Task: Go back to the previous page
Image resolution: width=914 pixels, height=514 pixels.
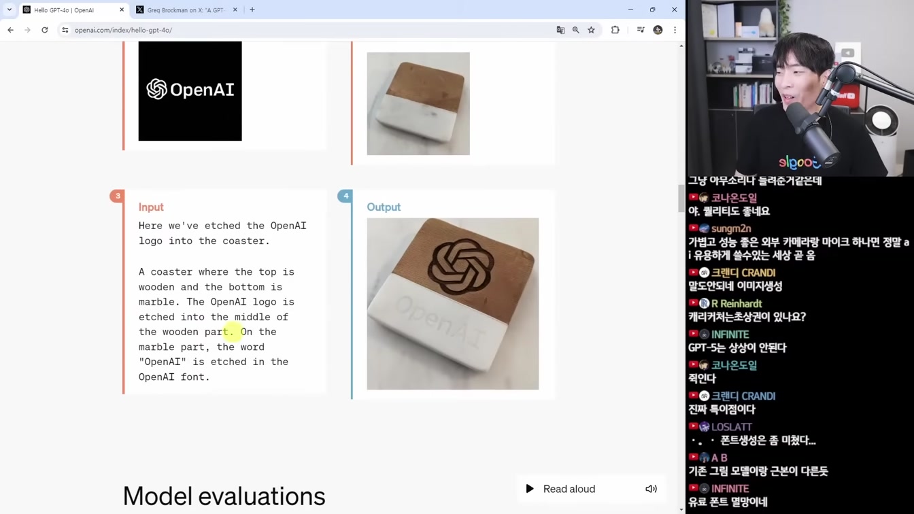Action: 10,30
